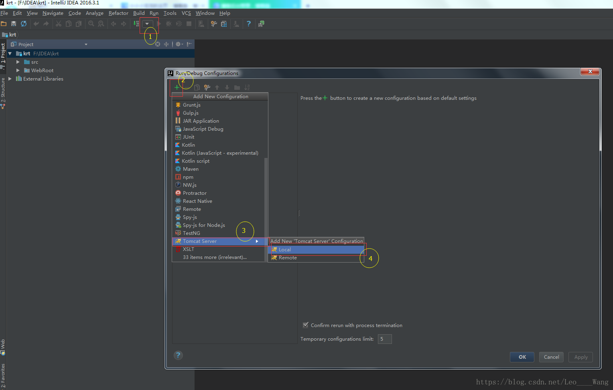Screen dimensions: 613x390
Task: Click the Stop square icon
Action: (x=189, y=24)
